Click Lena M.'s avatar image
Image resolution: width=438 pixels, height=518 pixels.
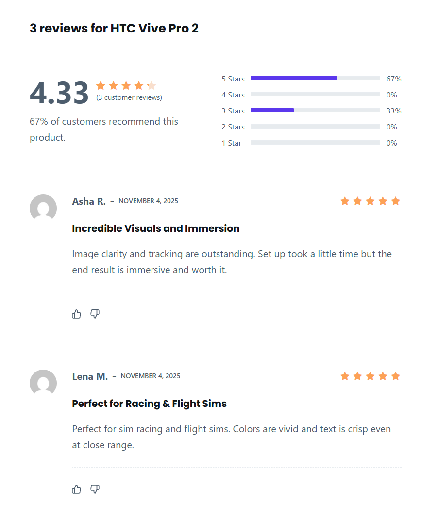point(43,383)
